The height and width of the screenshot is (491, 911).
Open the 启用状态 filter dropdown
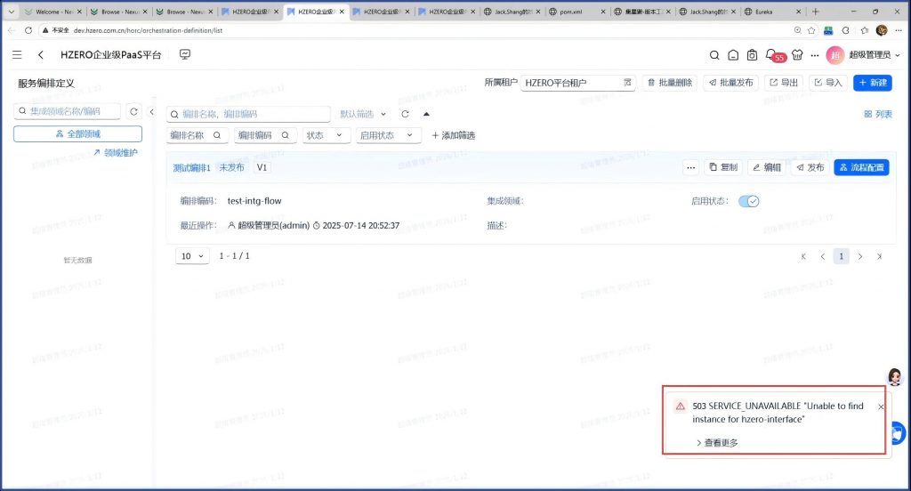387,135
